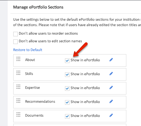
Task: Click the pencil icon in Expertise row
Action: click(111, 87)
